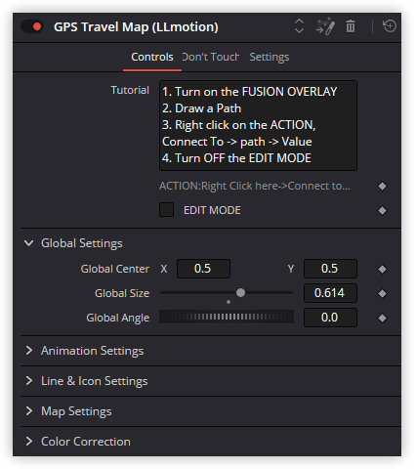The width and height of the screenshot is (416, 469).
Task: Open effect in Fusion page magic wand icon
Action: pyautogui.click(x=325, y=26)
